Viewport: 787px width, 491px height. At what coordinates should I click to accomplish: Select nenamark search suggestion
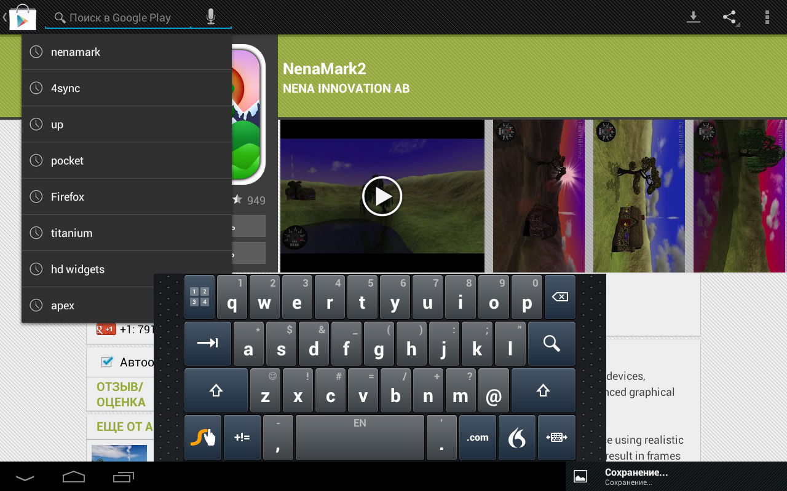click(x=127, y=52)
